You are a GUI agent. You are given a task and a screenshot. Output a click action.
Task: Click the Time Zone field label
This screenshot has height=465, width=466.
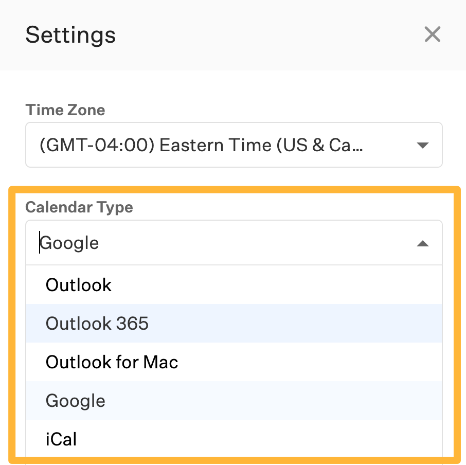coord(65,110)
